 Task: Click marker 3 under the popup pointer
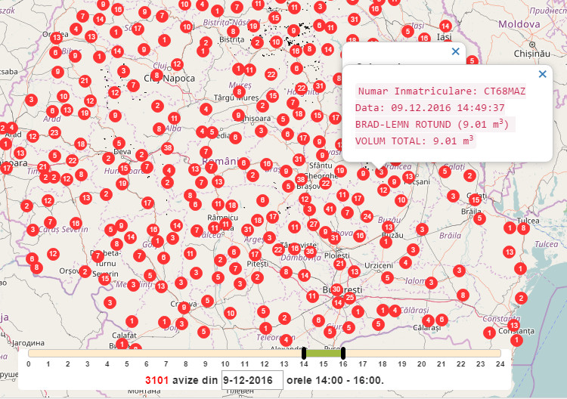pyautogui.click(x=382, y=172)
